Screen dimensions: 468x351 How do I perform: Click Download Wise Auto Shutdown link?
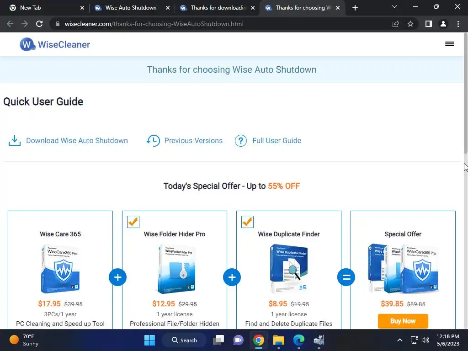(77, 141)
